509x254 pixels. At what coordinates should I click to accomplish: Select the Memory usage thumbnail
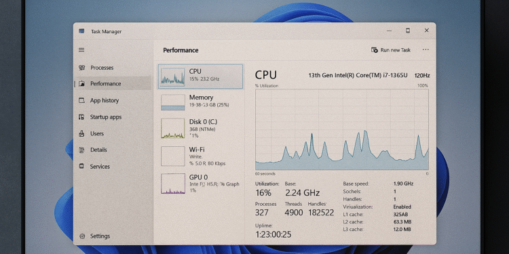172,102
